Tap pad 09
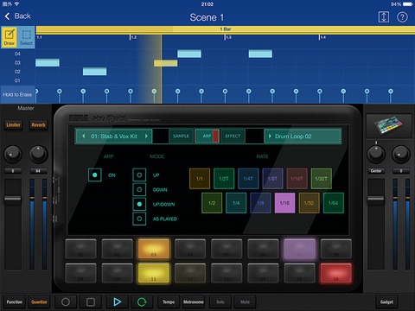 click(80, 273)
